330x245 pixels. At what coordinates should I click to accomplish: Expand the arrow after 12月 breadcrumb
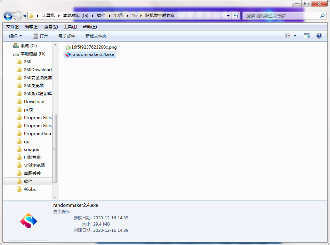tap(127, 16)
